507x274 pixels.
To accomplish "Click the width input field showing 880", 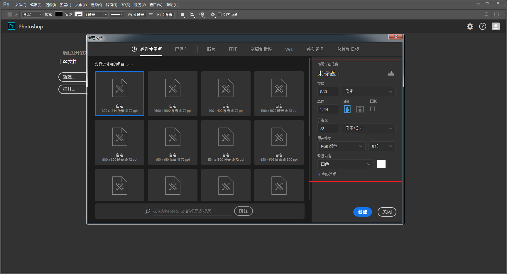I will pos(328,91).
